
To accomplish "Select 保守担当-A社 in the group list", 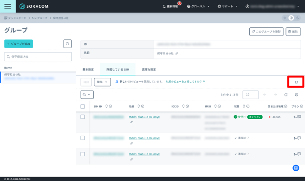I will pos(38,77).
